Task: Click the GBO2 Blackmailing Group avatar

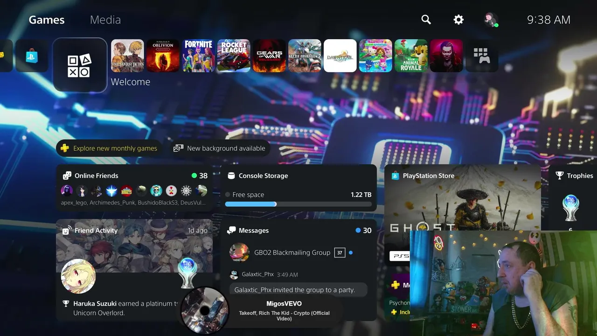Action: point(239,252)
